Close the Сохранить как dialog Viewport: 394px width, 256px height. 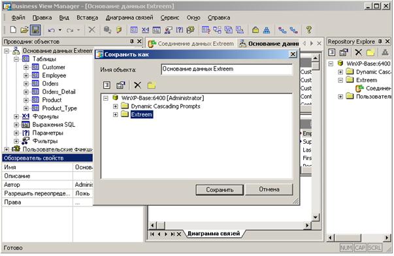[293, 54]
